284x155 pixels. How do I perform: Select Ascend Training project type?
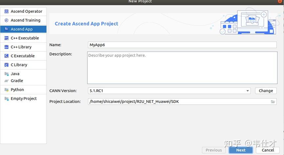pos(25,20)
